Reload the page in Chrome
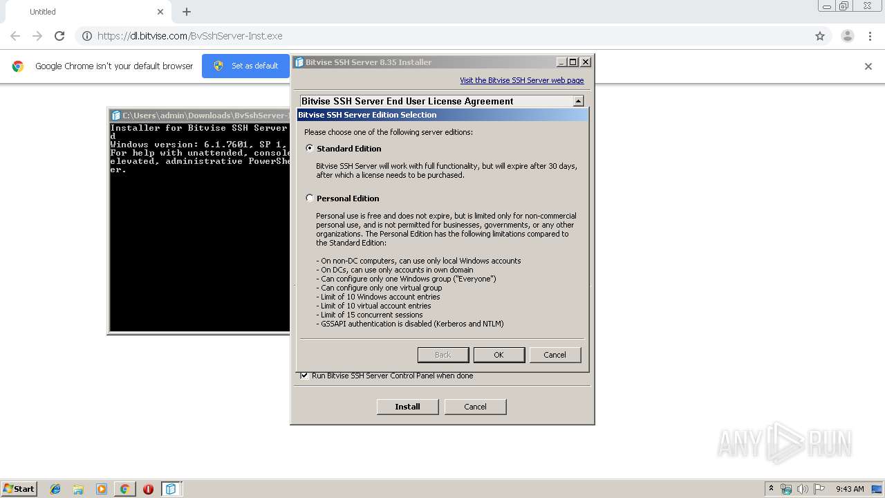Screen dimensions: 885x498 click(59, 36)
